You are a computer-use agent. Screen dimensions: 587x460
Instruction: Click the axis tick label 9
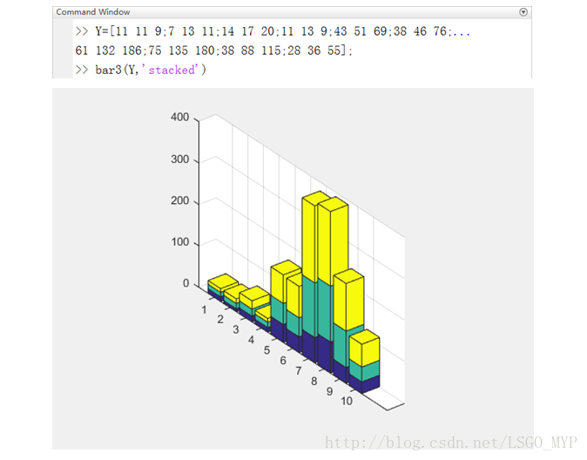coord(329,391)
